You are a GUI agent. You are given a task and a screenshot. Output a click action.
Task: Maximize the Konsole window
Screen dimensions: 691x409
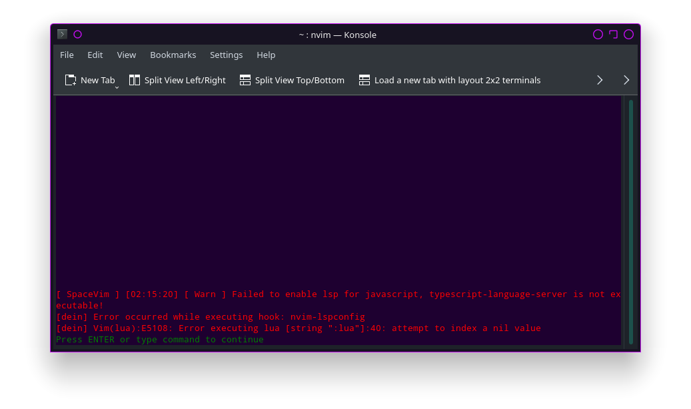tap(614, 35)
